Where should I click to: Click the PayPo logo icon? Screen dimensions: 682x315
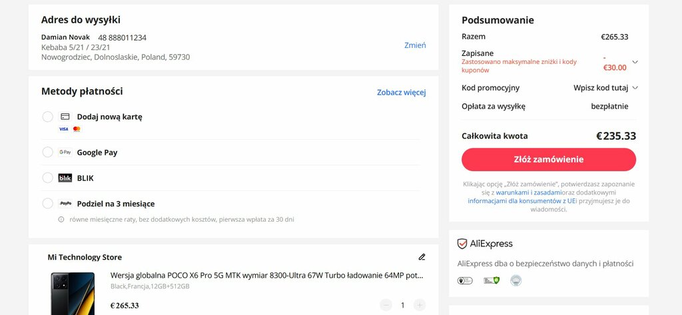pos(65,203)
